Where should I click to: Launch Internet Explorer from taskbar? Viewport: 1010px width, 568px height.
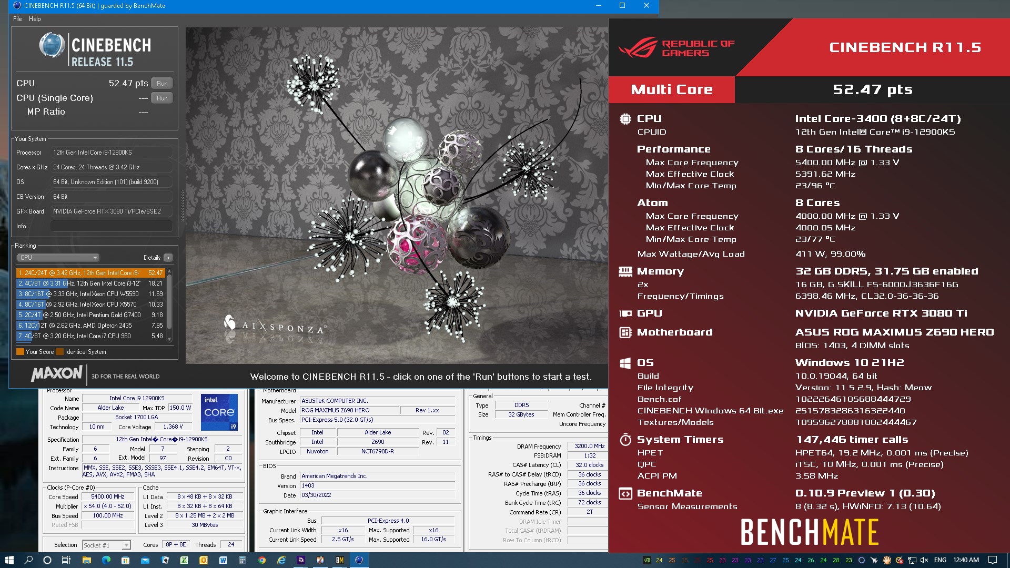point(281,560)
